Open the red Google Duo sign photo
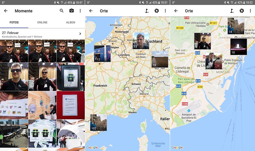This screenshot has width=255, height=151. click(71, 105)
